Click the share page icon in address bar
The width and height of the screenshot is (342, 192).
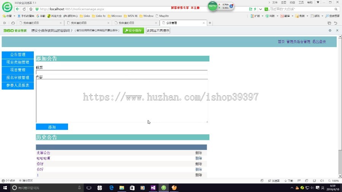(251, 9)
